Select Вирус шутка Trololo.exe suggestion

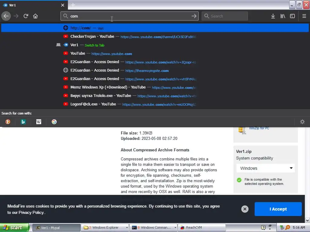(155, 96)
